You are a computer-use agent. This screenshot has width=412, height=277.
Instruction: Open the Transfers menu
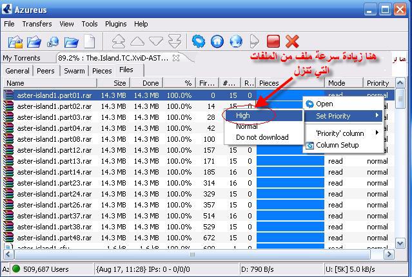(37, 24)
